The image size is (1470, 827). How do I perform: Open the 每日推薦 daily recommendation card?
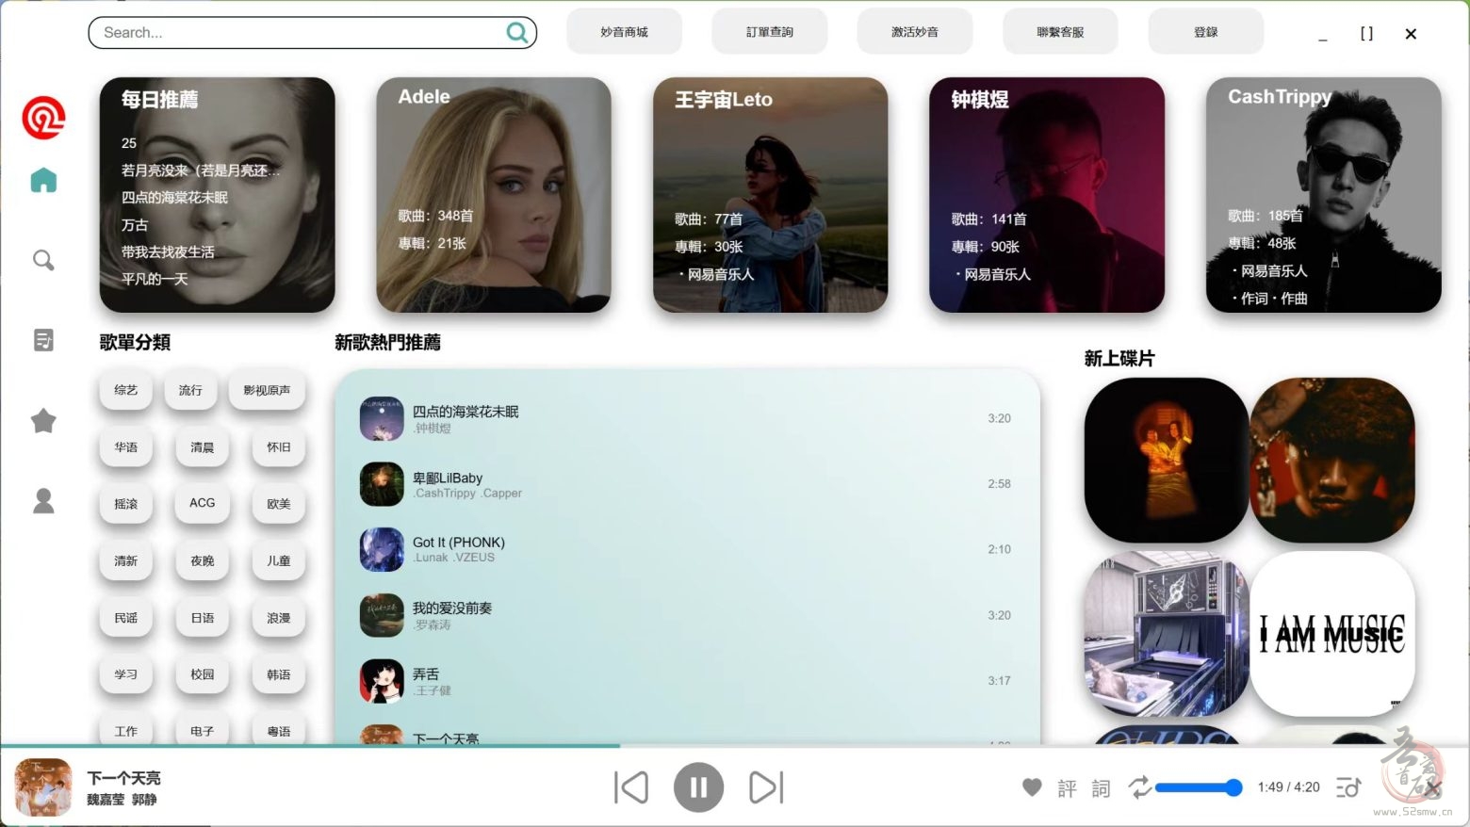point(217,194)
